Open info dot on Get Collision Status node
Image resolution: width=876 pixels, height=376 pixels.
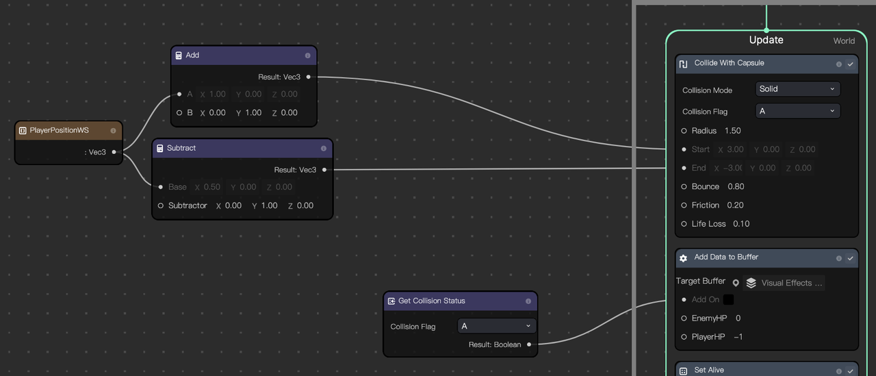tap(528, 301)
